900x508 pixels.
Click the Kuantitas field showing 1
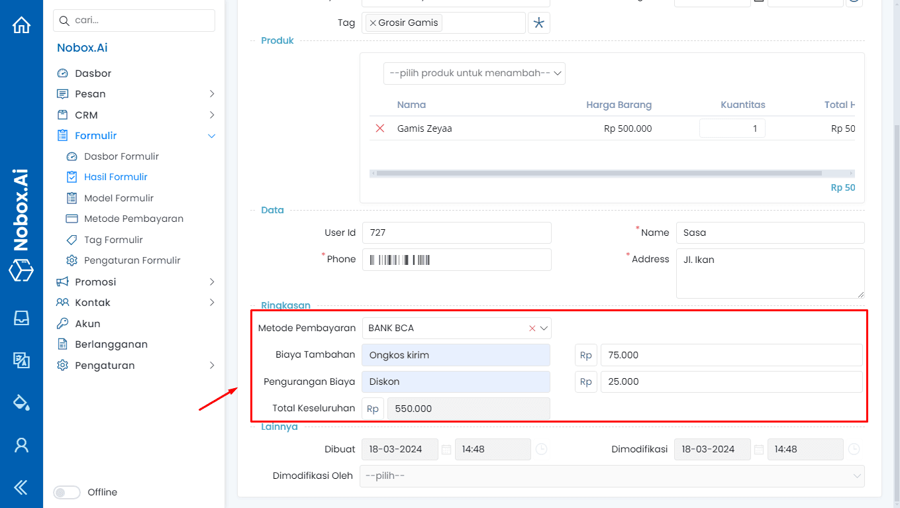tap(732, 128)
